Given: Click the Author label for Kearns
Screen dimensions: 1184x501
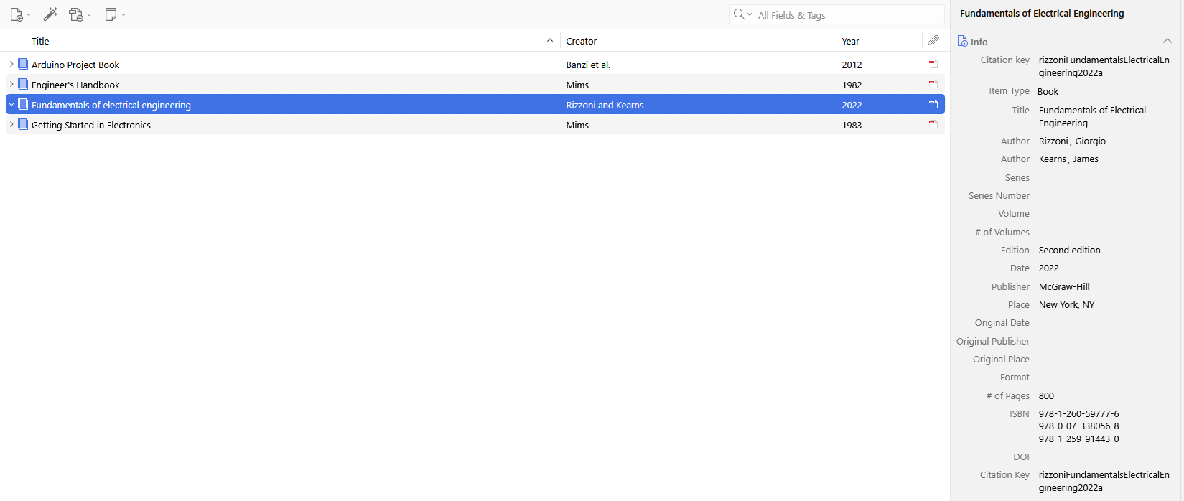Looking at the screenshot, I should click(1015, 159).
